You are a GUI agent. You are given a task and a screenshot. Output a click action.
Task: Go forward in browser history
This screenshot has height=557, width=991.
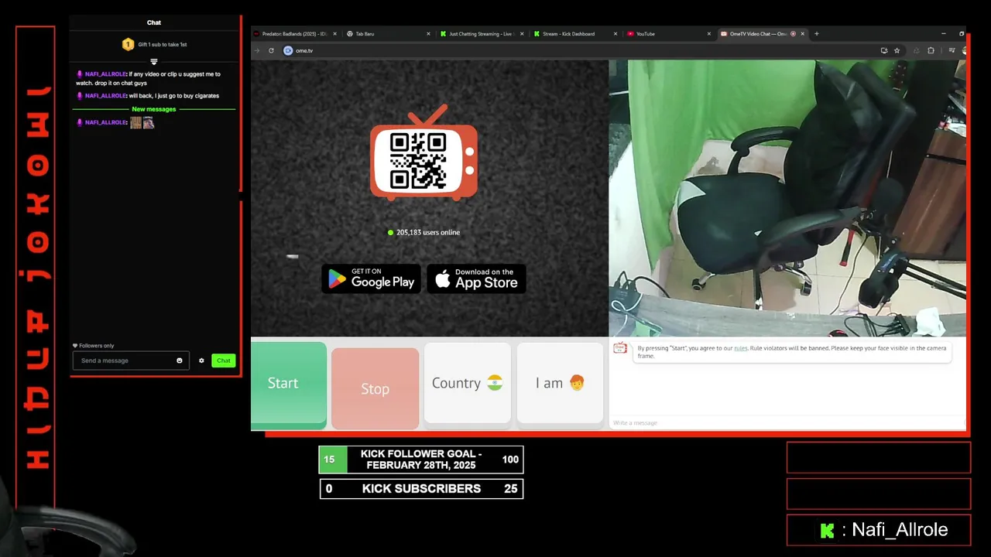[x=257, y=50]
